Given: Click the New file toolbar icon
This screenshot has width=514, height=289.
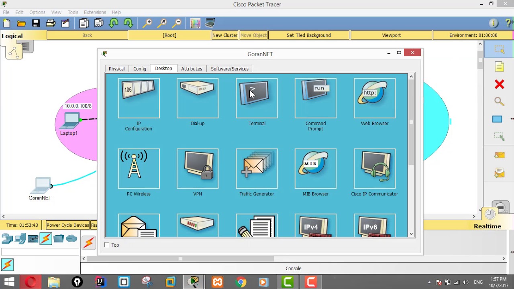Looking at the screenshot, I should point(7,23).
